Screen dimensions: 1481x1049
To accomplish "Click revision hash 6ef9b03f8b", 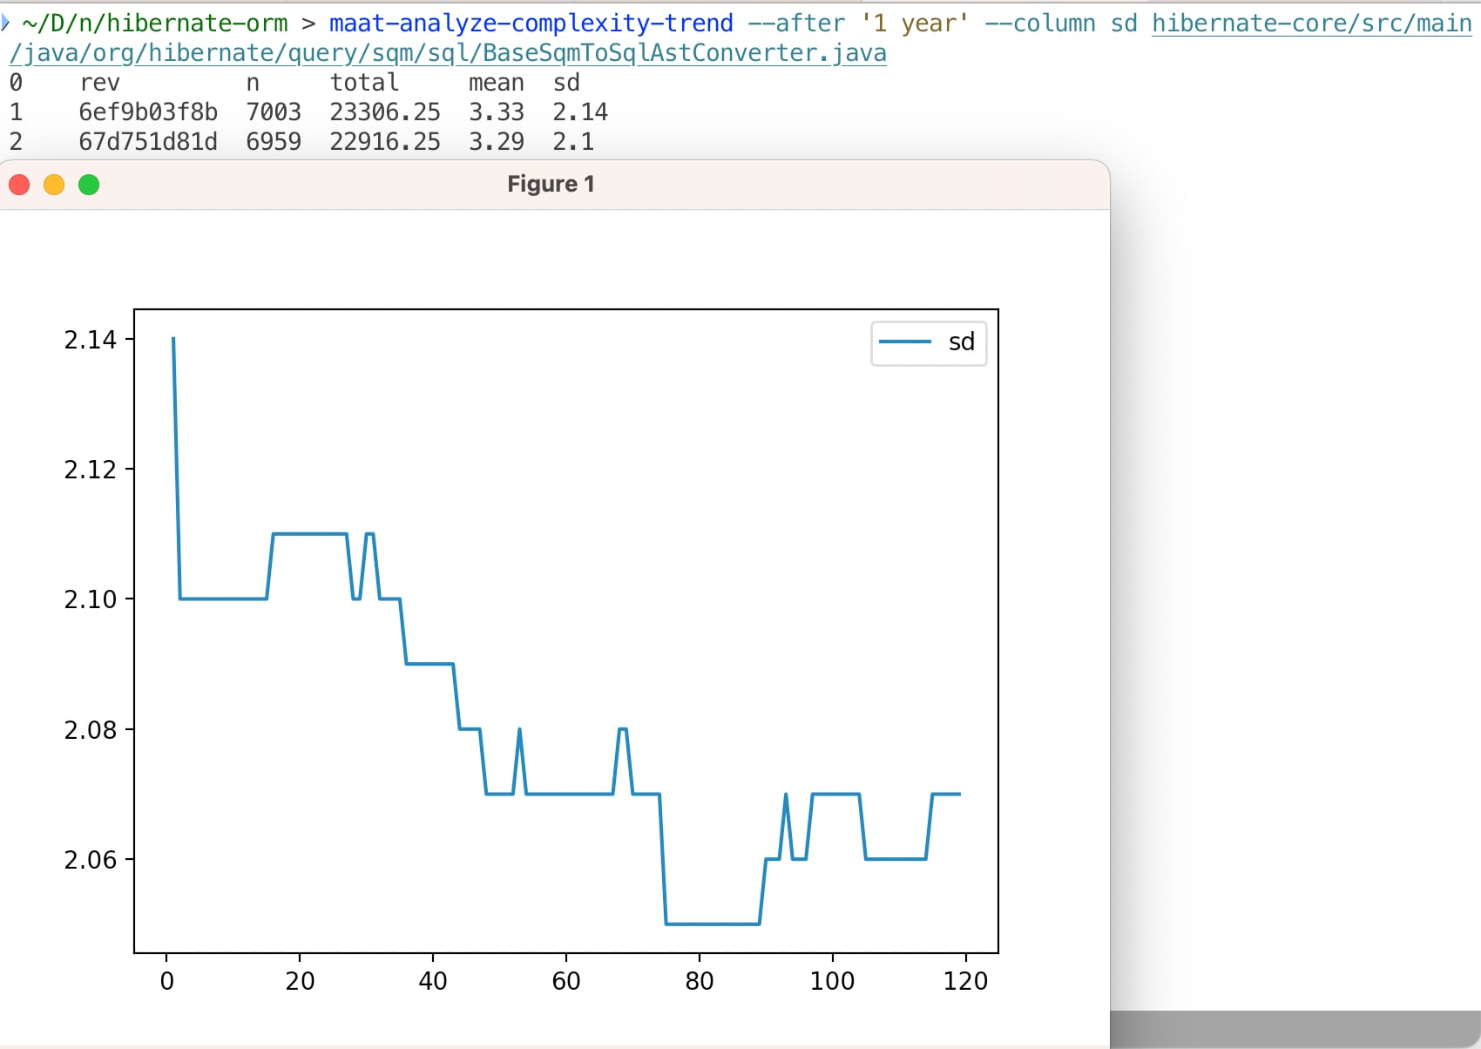I will pyautogui.click(x=148, y=112).
